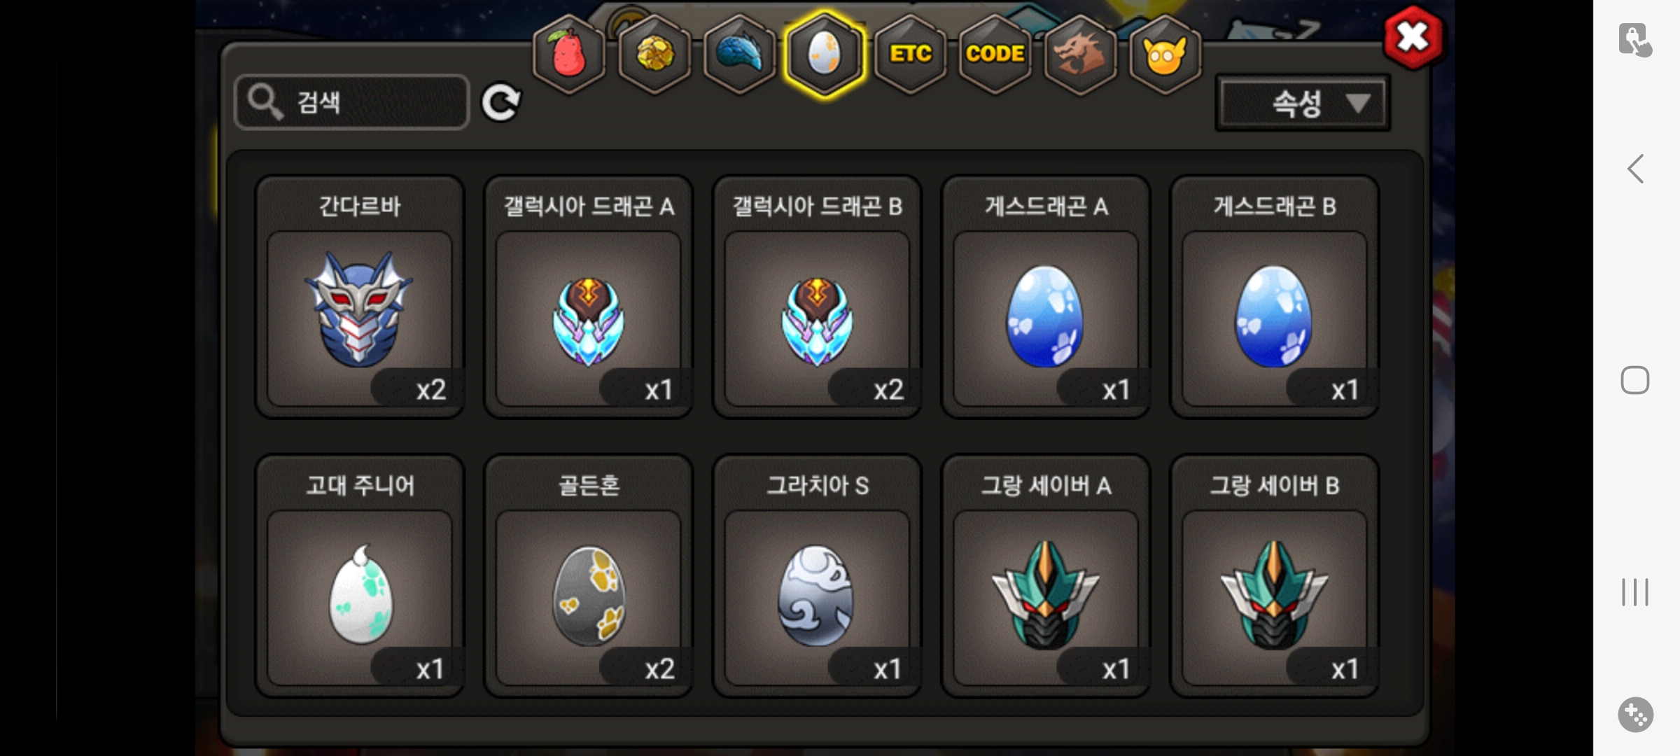Select the yellow owl face category

1165,55
